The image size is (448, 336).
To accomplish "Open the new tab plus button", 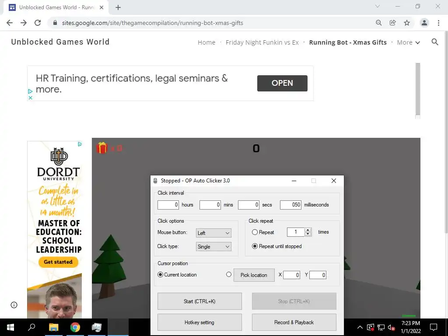I will pos(118,7).
